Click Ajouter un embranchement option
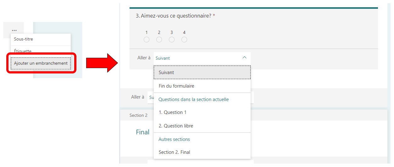This screenshot has width=394, height=167. pos(41,63)
